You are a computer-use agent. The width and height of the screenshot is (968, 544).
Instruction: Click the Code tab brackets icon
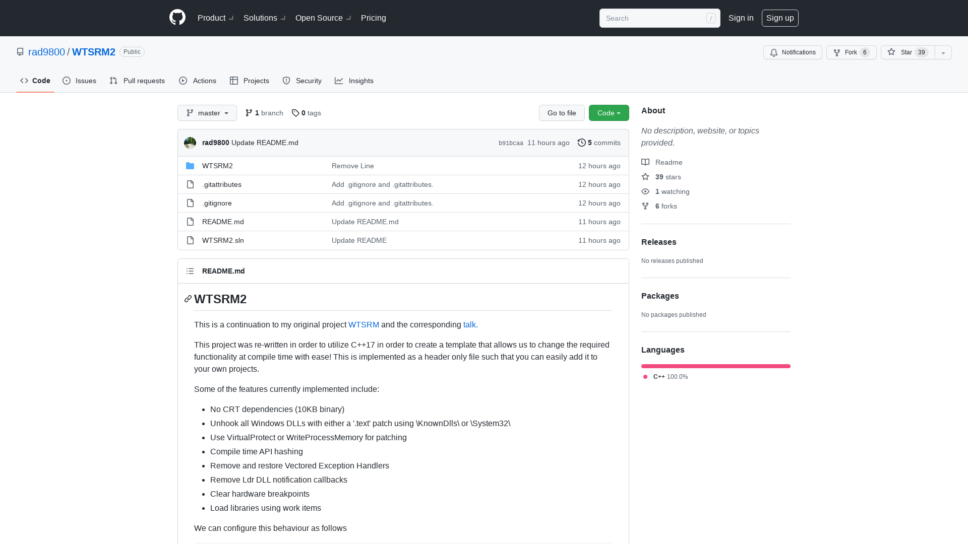(x=24, y=81)
